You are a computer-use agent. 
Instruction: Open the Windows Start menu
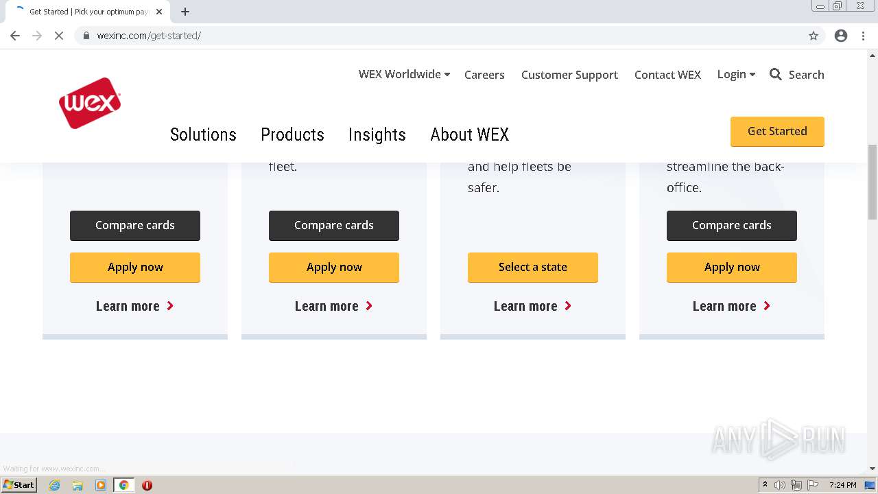pos(19,485)
